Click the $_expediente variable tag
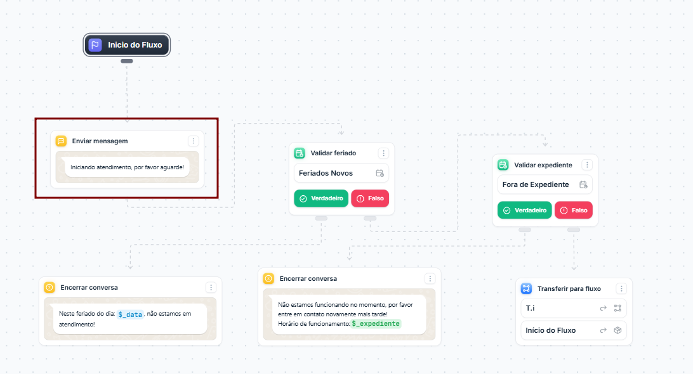 point(376,324)
